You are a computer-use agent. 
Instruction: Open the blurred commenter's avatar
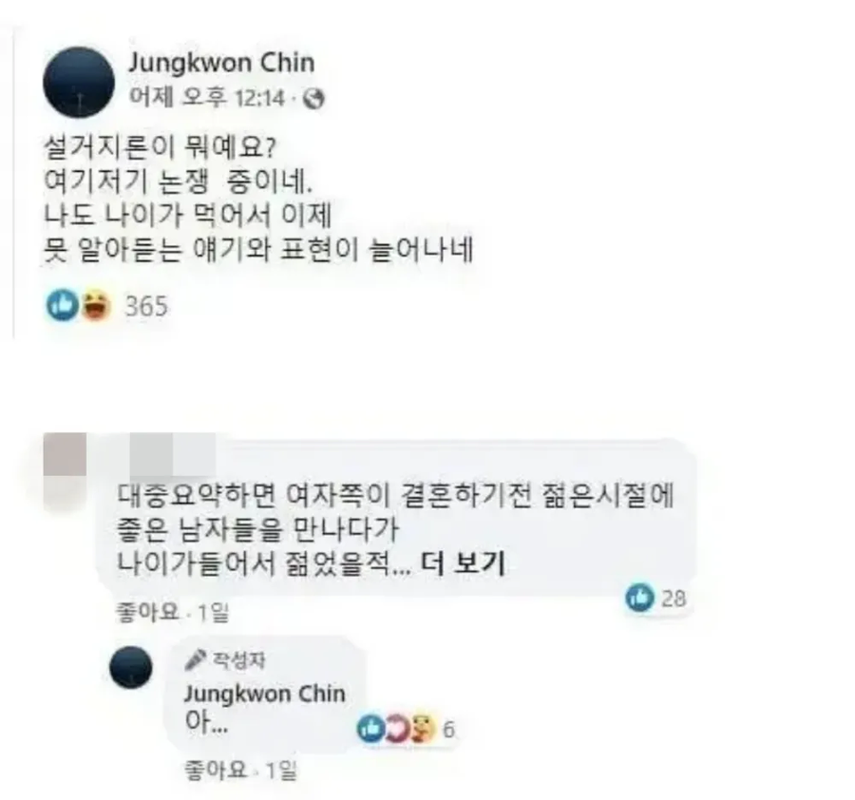pyautogui.click(x=65, y=469)
